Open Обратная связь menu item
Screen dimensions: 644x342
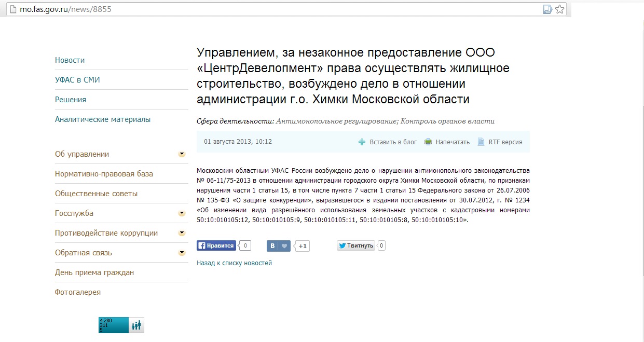84,253
